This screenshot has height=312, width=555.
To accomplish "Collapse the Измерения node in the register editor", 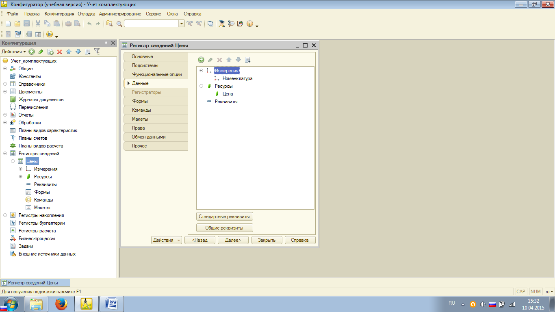I will tap(201, 71).
